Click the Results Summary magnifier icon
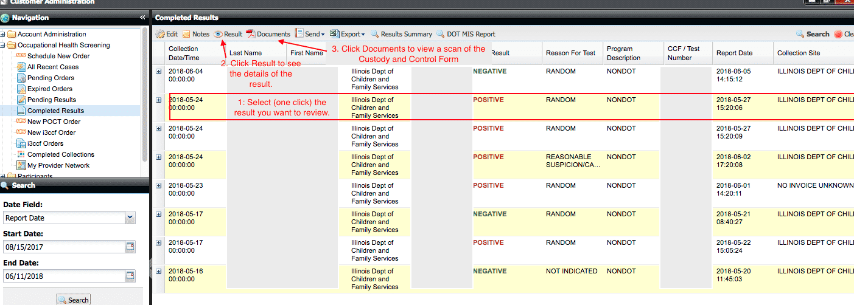Screen dimensions: 854x305 coord(375,34)
